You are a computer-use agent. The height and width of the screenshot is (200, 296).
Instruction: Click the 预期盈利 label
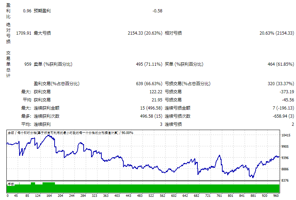[x=42, y=11]
